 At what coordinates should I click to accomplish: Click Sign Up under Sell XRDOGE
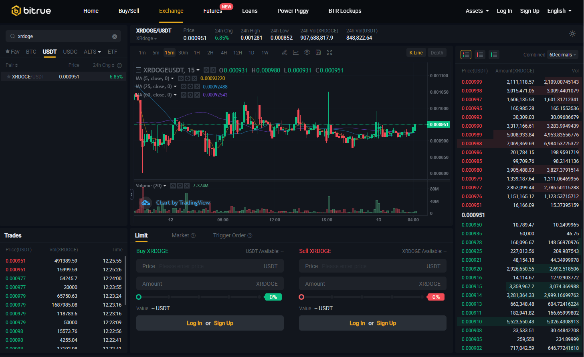[386, 323]
